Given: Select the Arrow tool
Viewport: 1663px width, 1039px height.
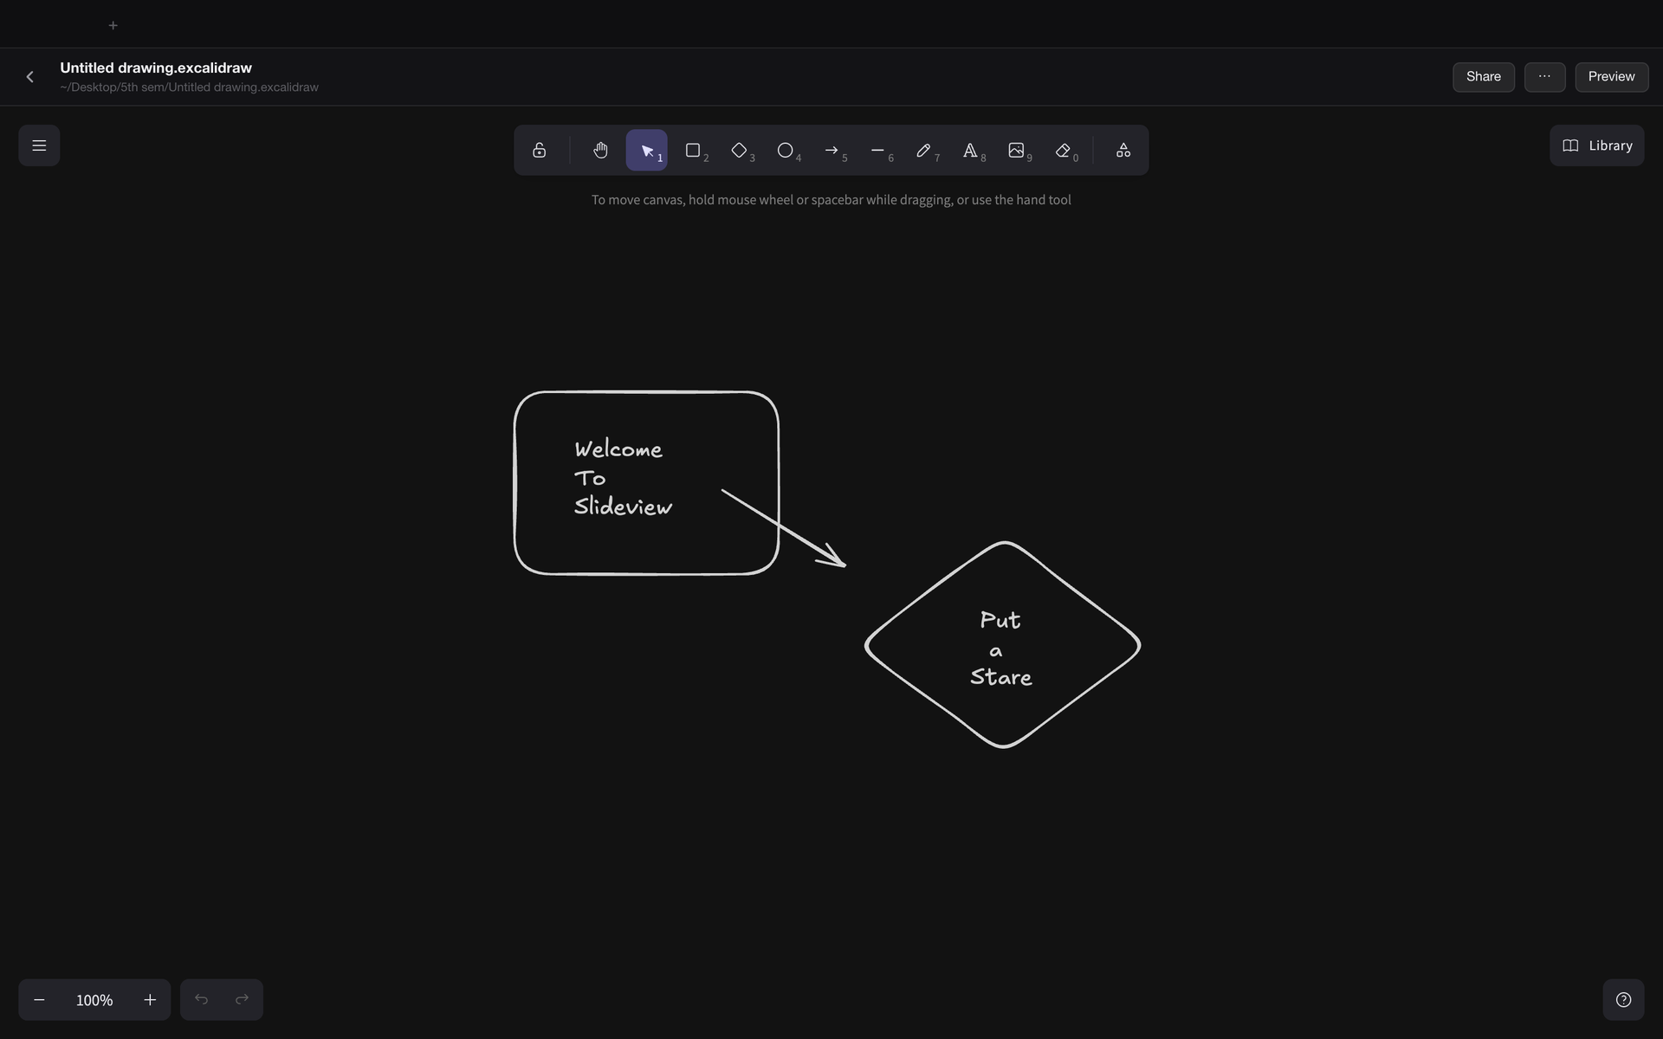Looking at the screenshot, I should [x=831, y=151].
